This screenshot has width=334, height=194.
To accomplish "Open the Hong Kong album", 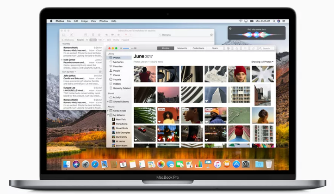I will (121, 124).
